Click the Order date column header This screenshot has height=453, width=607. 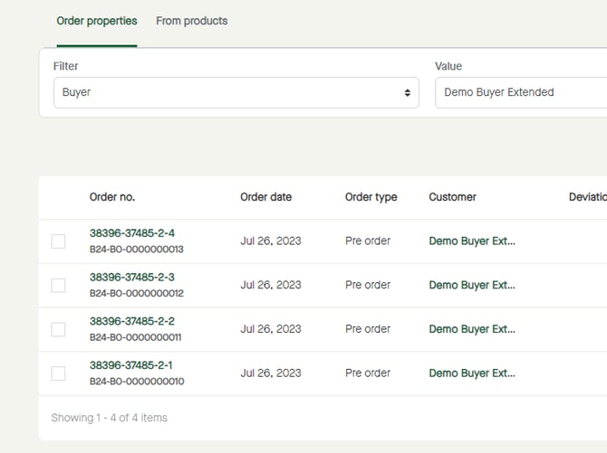click(x=265, y=197)
